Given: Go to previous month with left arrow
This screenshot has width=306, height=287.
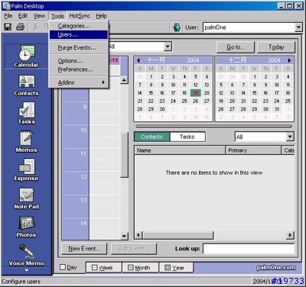Looking at the screenshot, I should point(138,60).
